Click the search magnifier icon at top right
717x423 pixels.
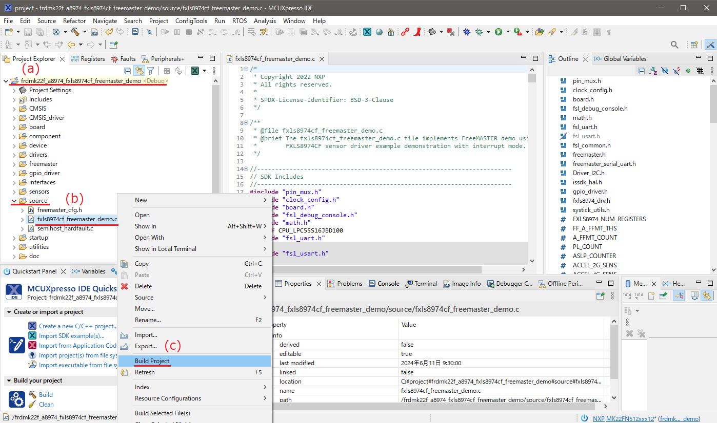point(675,45)
